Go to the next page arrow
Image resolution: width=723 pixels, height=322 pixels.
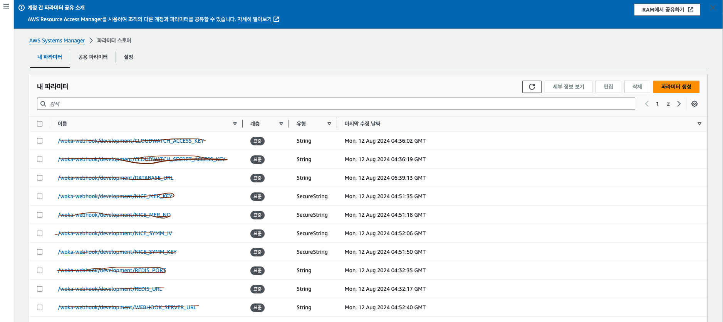[679, 104]
